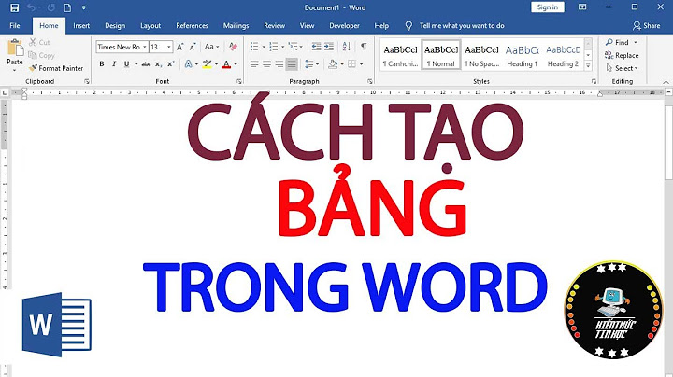Clear all formatting with the eraser icon
Screen dimensions: 673x377
233,47
